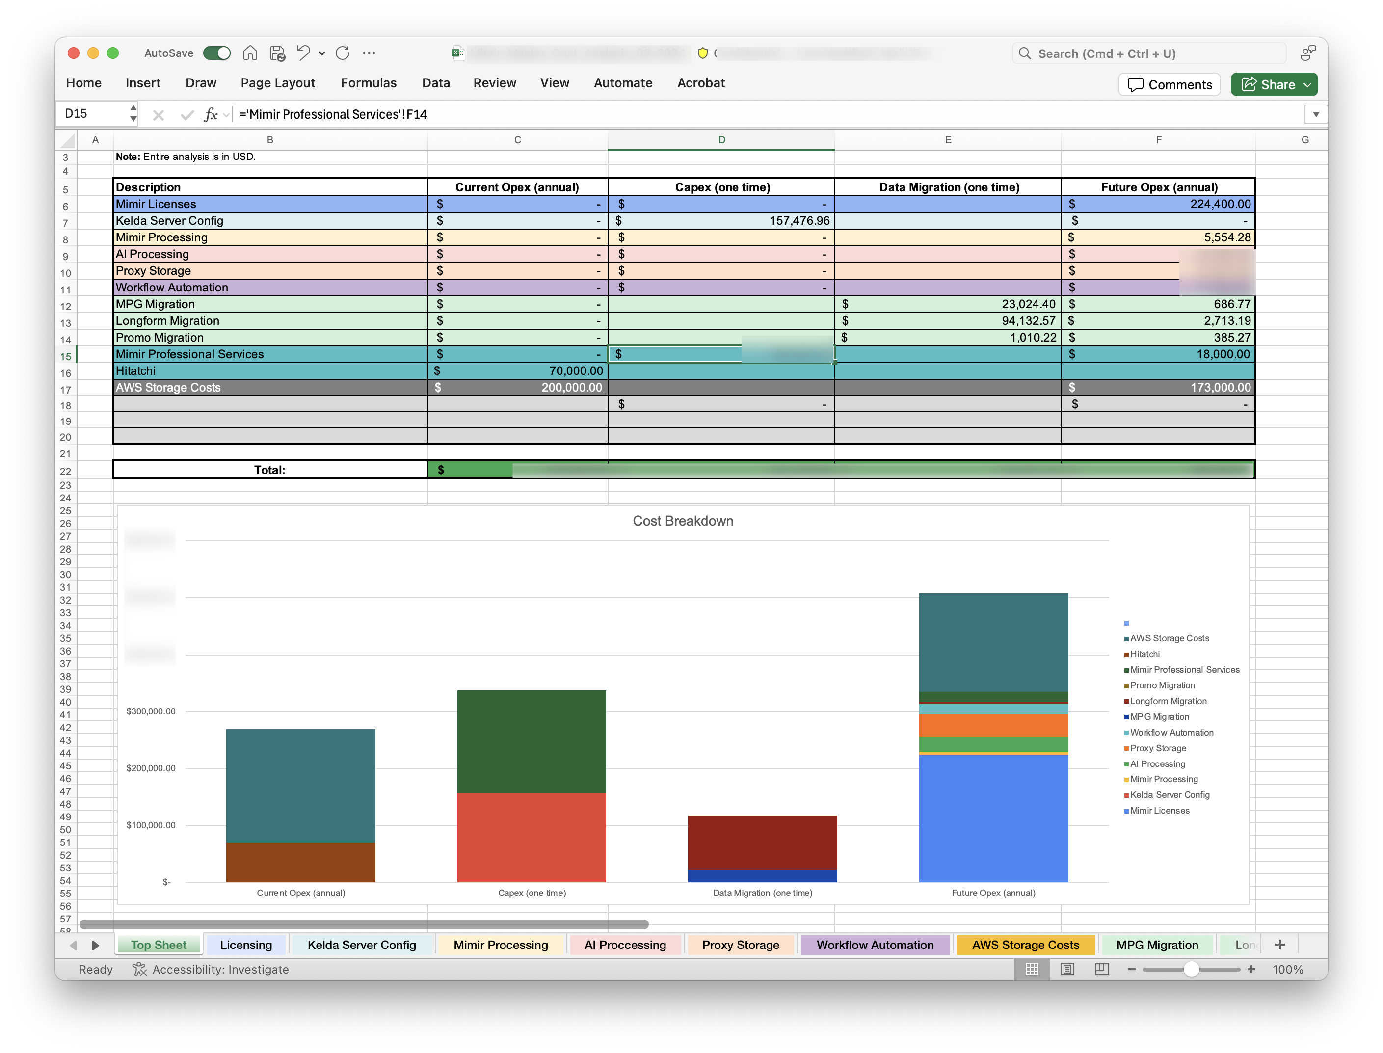The height and width of the screenshot is (1053, 1383).
Task: Select the AWS Storage Costs cell
Action: coord(269,387)
